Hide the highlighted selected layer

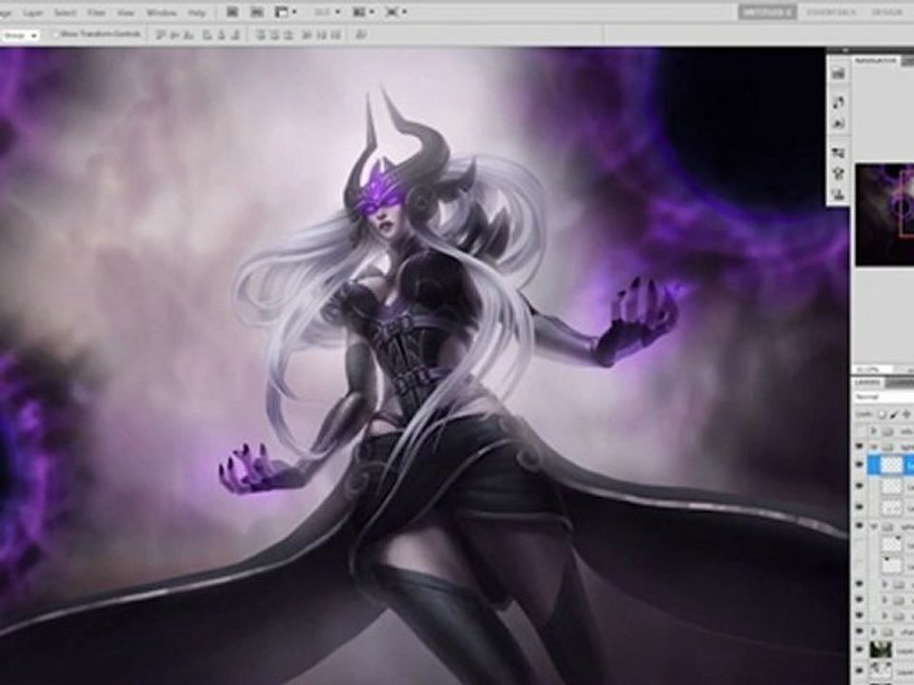click(860, 465)
